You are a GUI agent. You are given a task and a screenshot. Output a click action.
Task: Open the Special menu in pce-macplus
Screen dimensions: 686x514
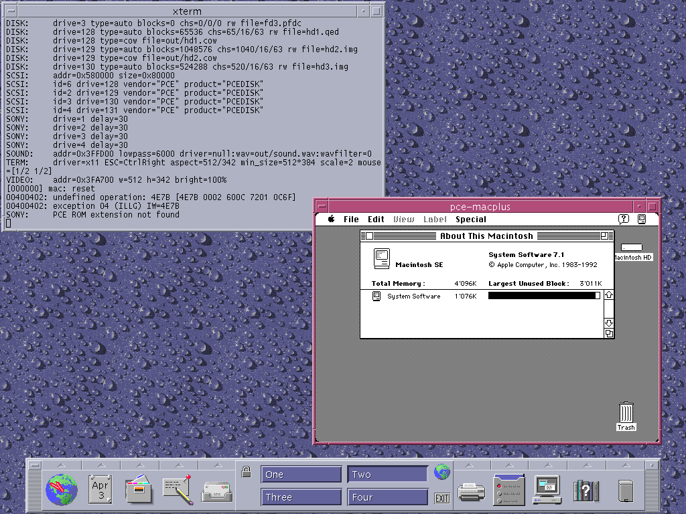tap(471, 220)
